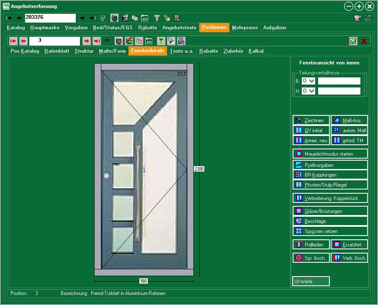Click the Rollladen button
The image size is (378, 305).
click(x=311, y=244)
